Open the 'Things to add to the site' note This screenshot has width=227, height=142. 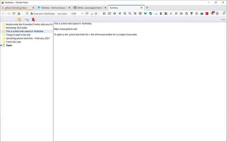[x=18, y=35]
